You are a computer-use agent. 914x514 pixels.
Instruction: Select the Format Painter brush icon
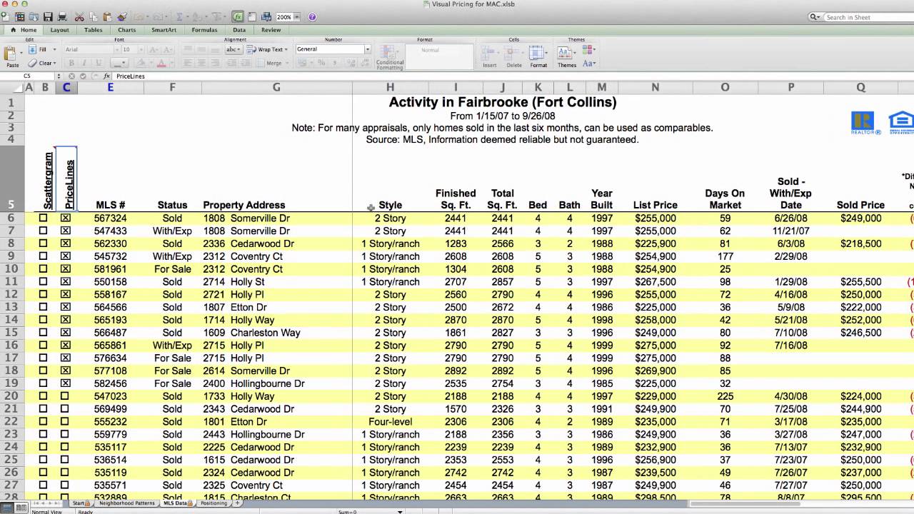(122, 16)
